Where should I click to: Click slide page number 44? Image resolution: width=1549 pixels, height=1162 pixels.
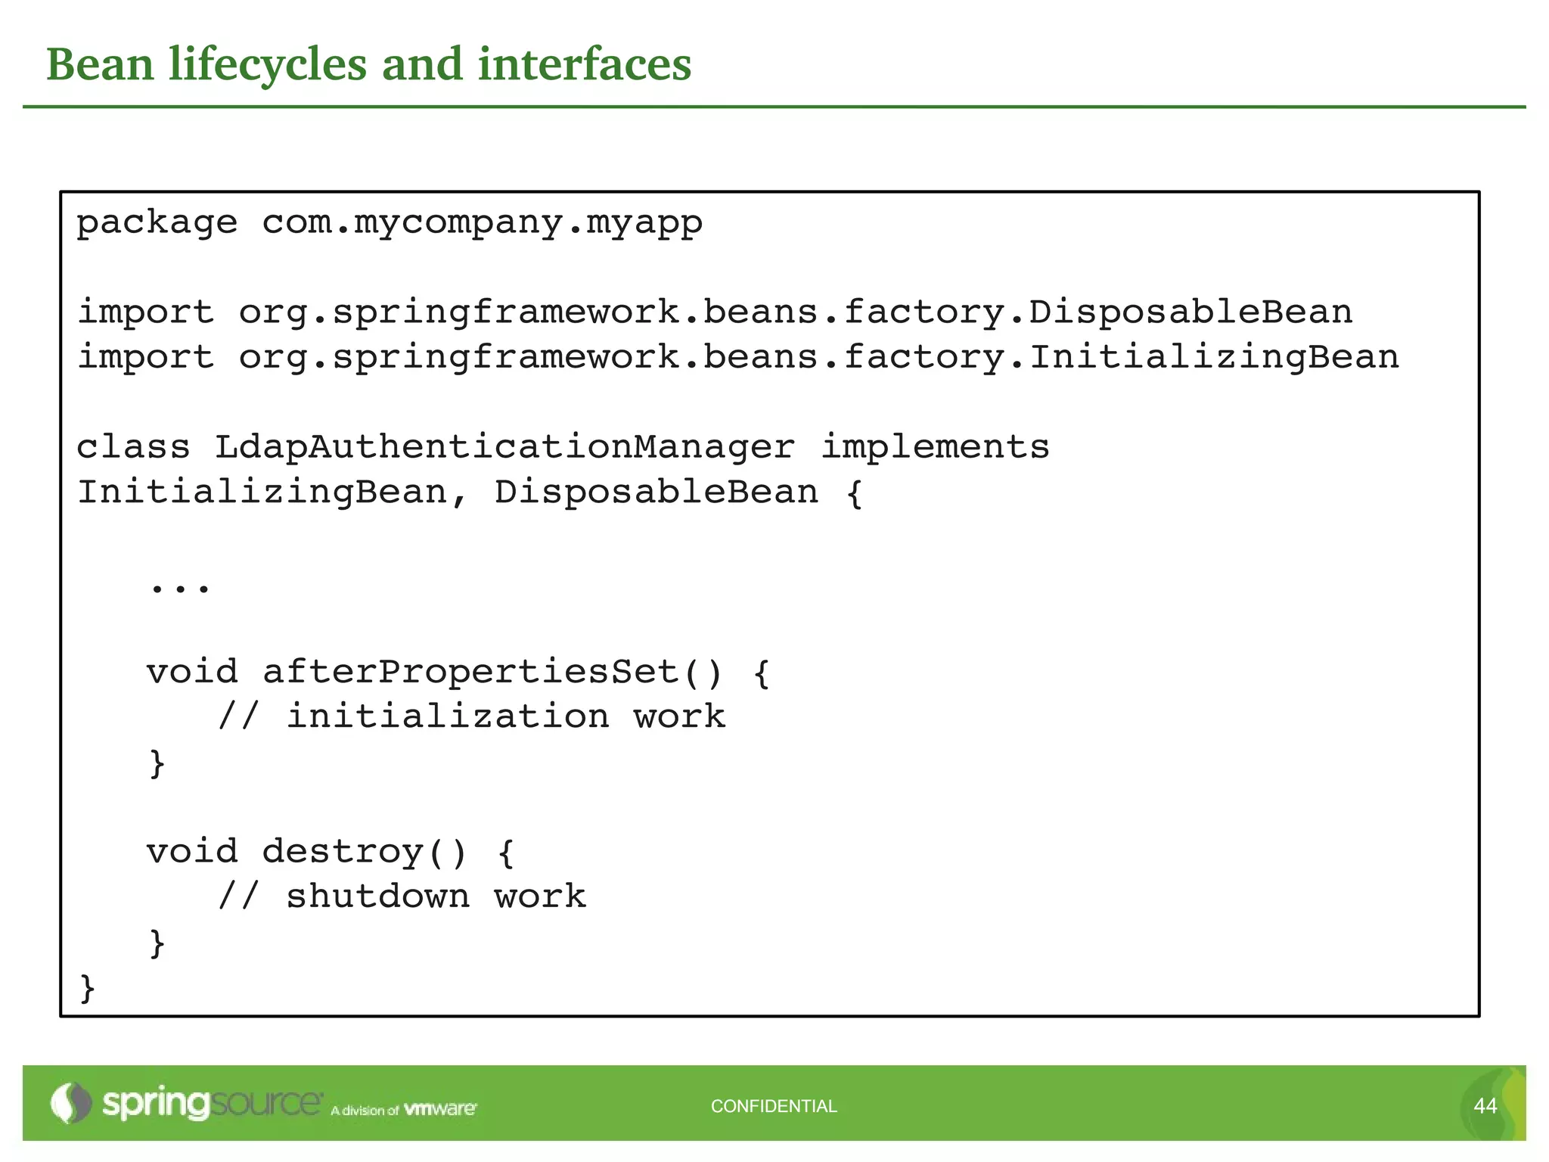click(x=1485, y=1106)
